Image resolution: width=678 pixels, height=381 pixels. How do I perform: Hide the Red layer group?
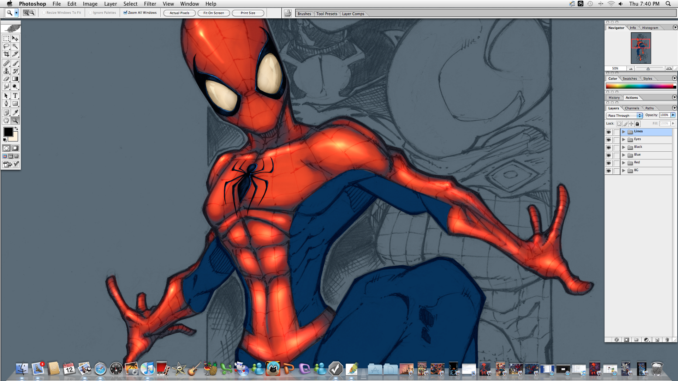click(x=608, y=163)
